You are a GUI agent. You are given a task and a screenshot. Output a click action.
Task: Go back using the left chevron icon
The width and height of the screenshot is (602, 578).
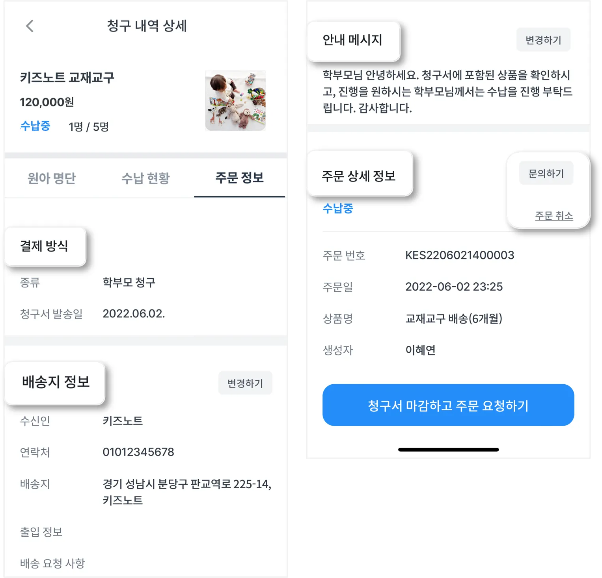click(30, 26)
